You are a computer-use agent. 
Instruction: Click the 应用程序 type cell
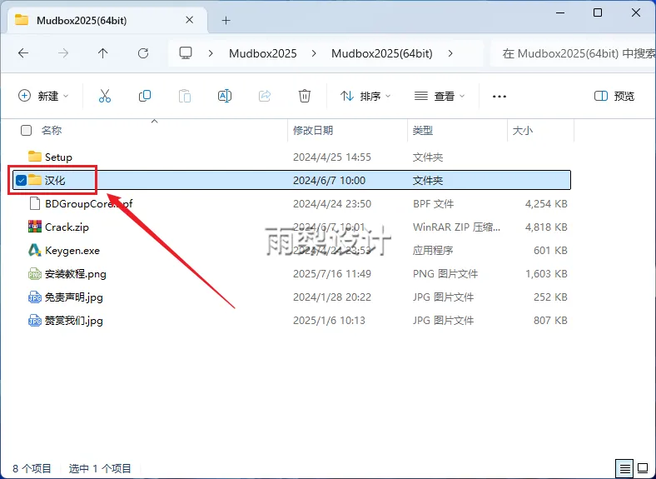coord(433,251)
